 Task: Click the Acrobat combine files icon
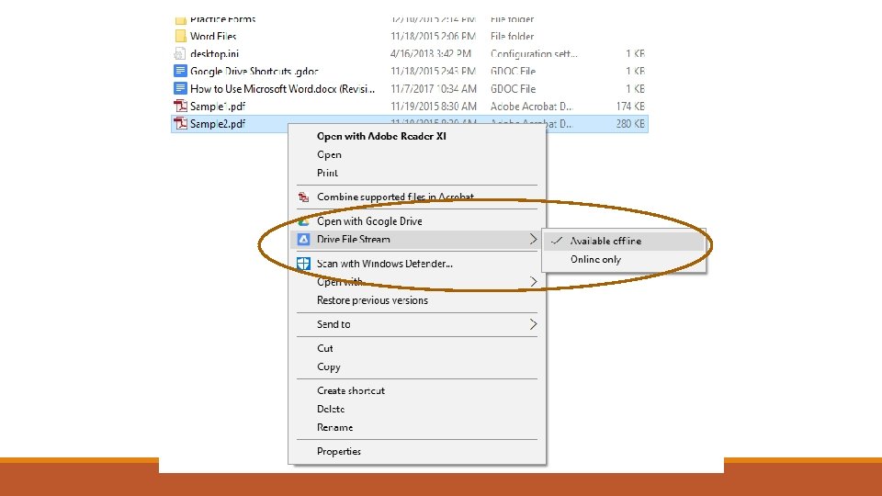[304, 197]
